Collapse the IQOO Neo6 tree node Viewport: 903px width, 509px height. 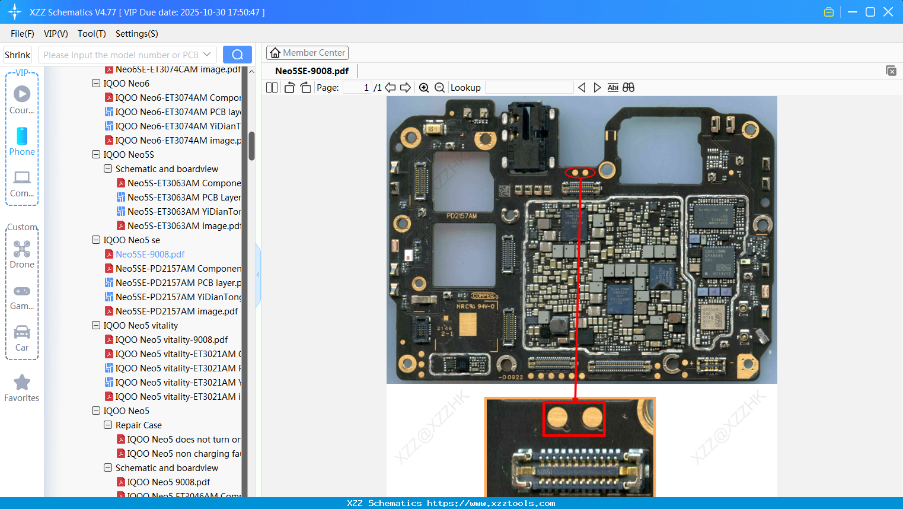pyautogui.click(x=96, y=84)
